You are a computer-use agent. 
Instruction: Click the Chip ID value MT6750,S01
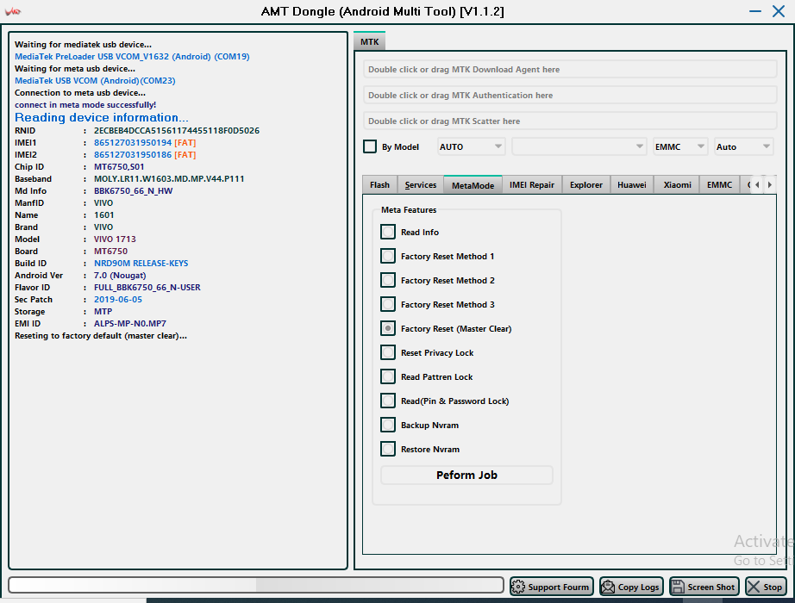tap(119, 167)
